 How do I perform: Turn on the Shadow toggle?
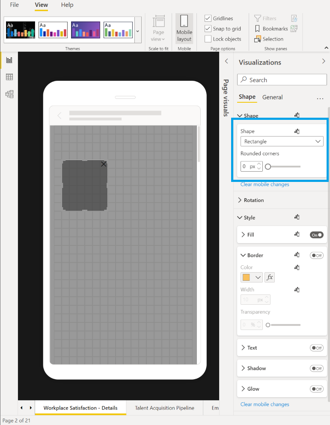(316, 369)
